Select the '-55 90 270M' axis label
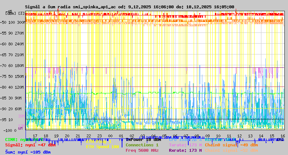Screen dimensions: 288x155 click(x=12, y=33)
